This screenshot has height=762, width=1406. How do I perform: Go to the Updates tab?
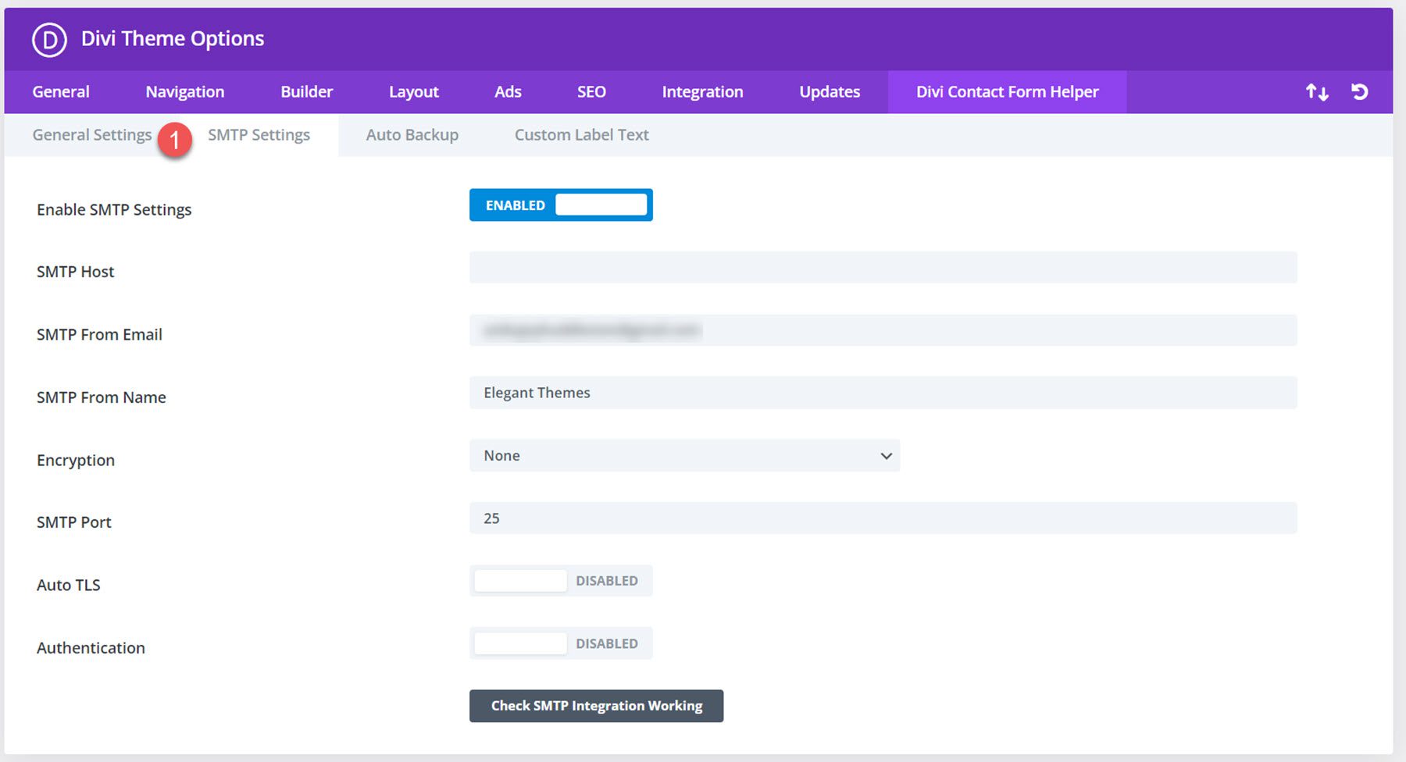coord(829,91)
